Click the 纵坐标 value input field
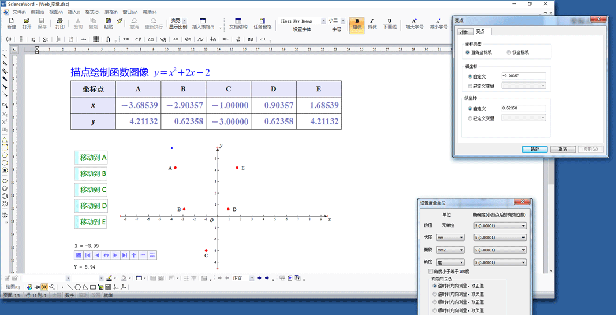This screenshot has width=616, height=315. point(523,108)
